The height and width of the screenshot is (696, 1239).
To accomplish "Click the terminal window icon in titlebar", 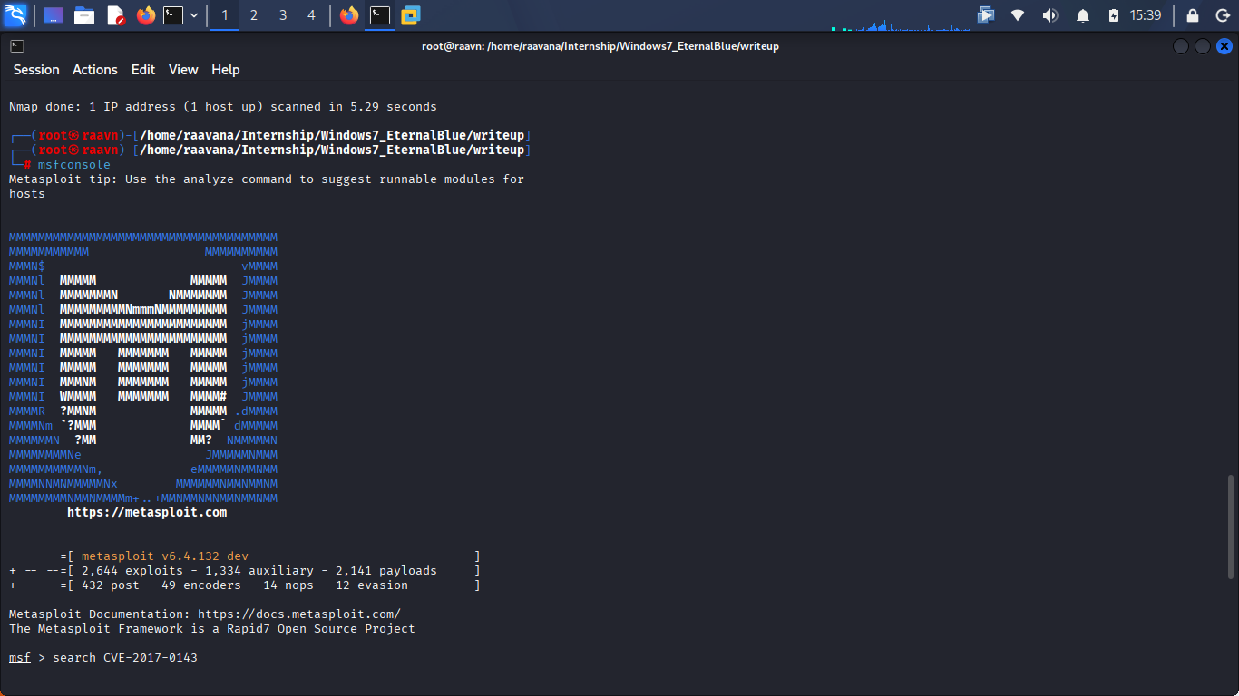I will click(x=17, y=46).
